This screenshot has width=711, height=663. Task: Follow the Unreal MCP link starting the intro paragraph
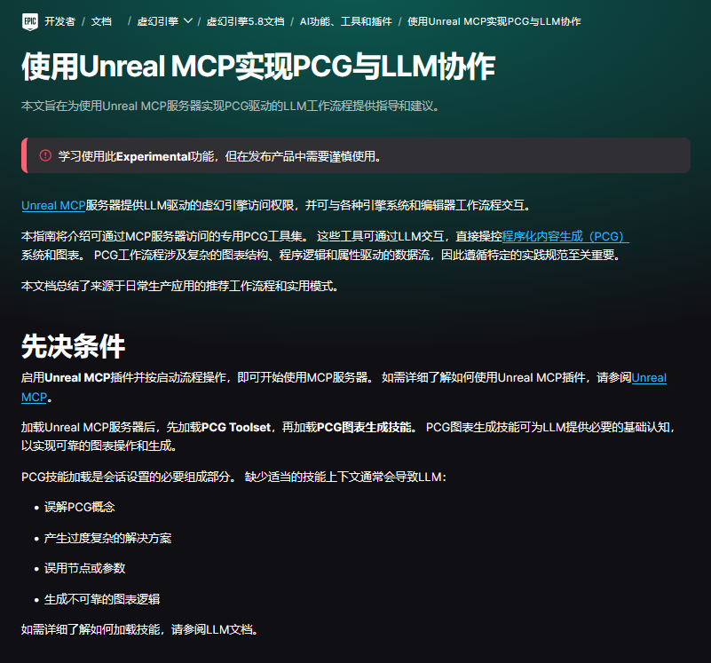coord(53,205)
